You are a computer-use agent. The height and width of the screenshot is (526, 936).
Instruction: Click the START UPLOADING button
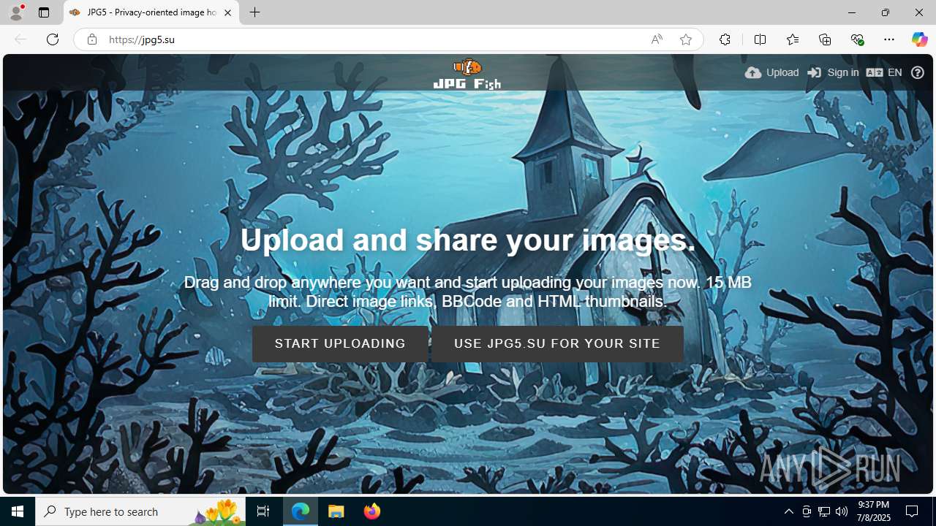(340, 343)
